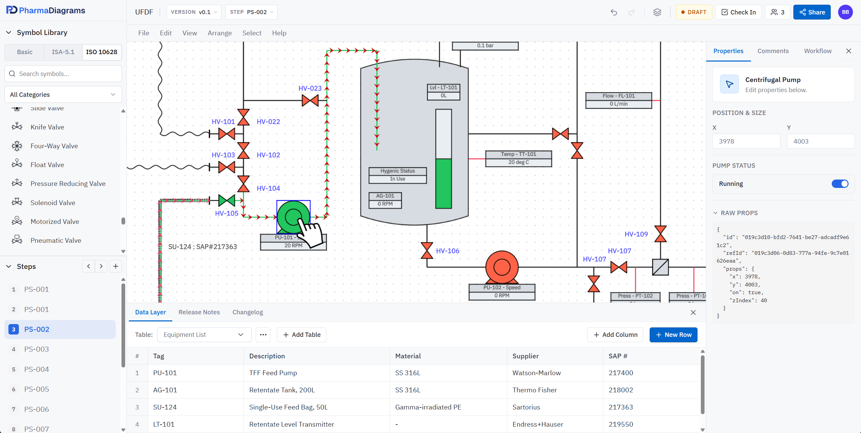Toggle the pump Running switch off

click(840, 184)
